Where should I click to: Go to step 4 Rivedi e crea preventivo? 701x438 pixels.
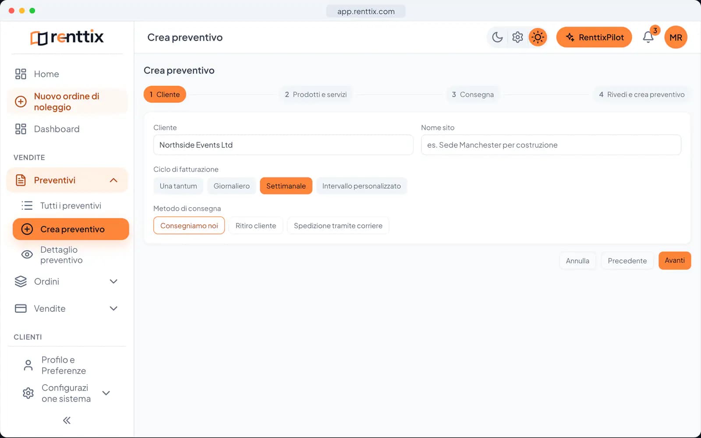(642, 94)
